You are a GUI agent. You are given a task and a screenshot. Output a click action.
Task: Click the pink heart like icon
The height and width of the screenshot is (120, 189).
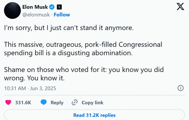8,102
